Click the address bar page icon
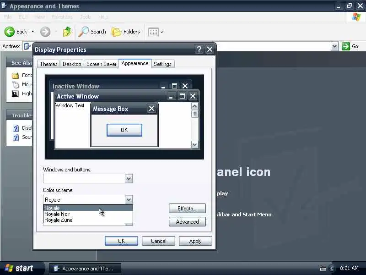The width and height of the screenshot is (366, 275). click(x=27, y=46)
